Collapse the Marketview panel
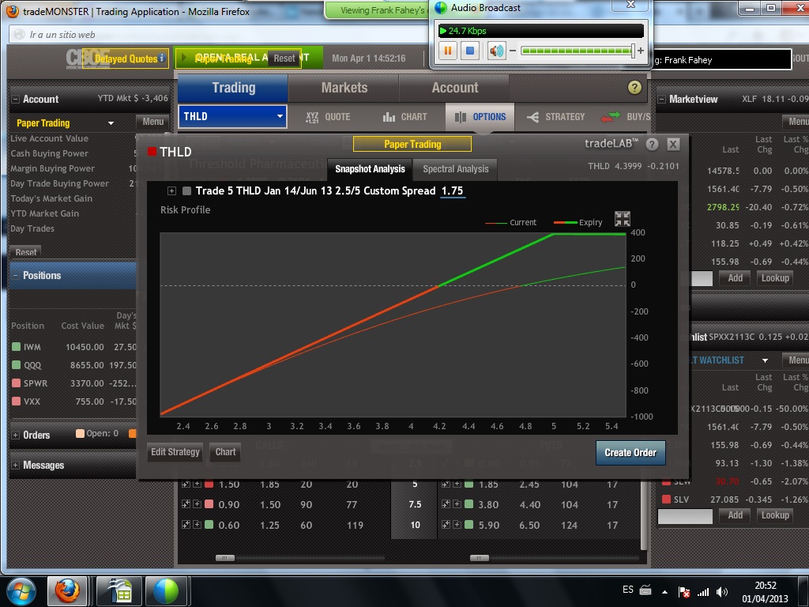Image resolution: width=809 pixels, height=607 pixels. 661,99
